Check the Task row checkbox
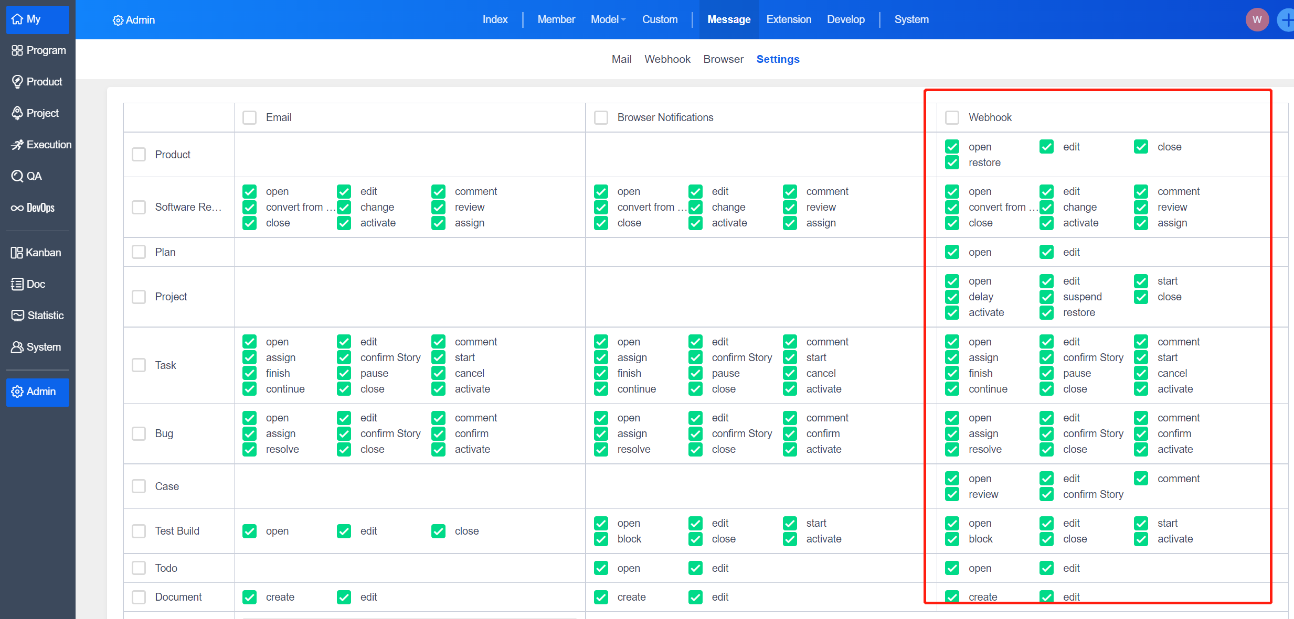This screenshot has width=1294, height=619. pyautogui.click(x=139, y=365)
